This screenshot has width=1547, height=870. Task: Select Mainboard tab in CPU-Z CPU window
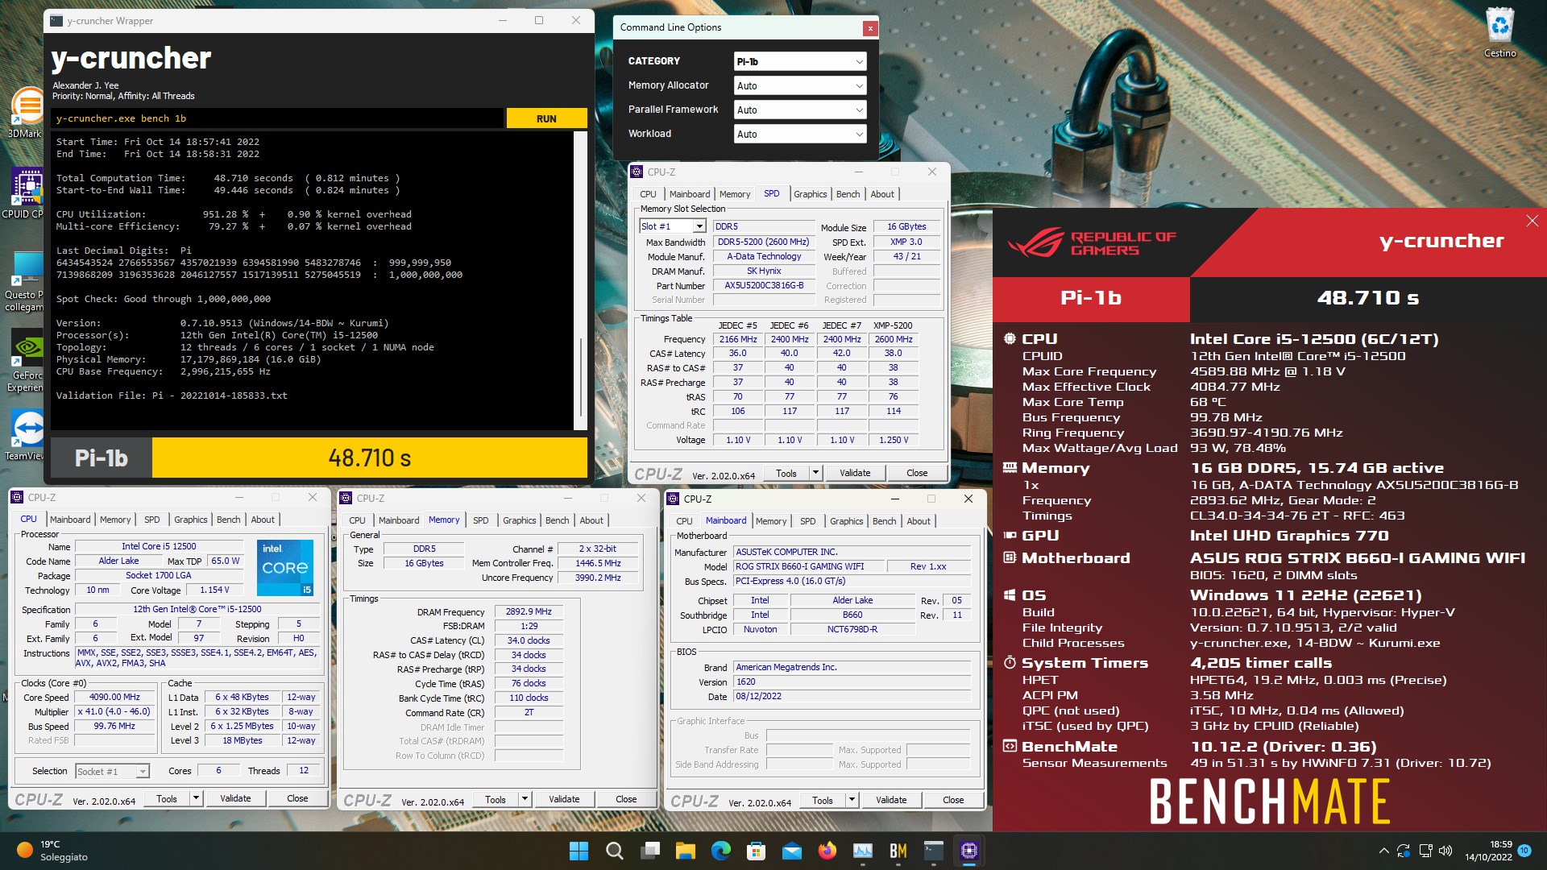[x=70, y=520]
